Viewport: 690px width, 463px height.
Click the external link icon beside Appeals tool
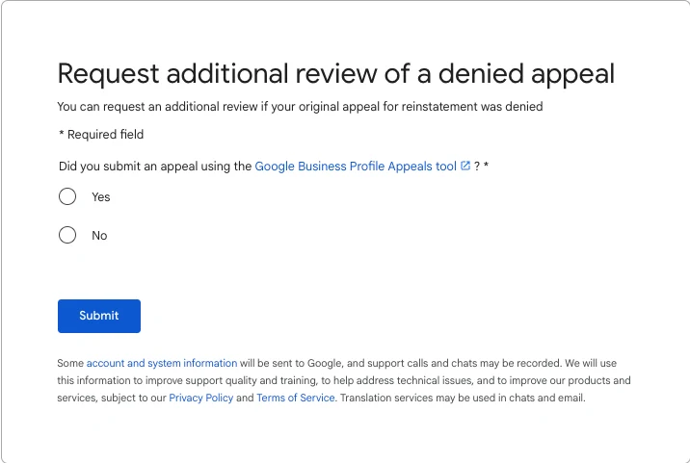click(x=465, y=166)
